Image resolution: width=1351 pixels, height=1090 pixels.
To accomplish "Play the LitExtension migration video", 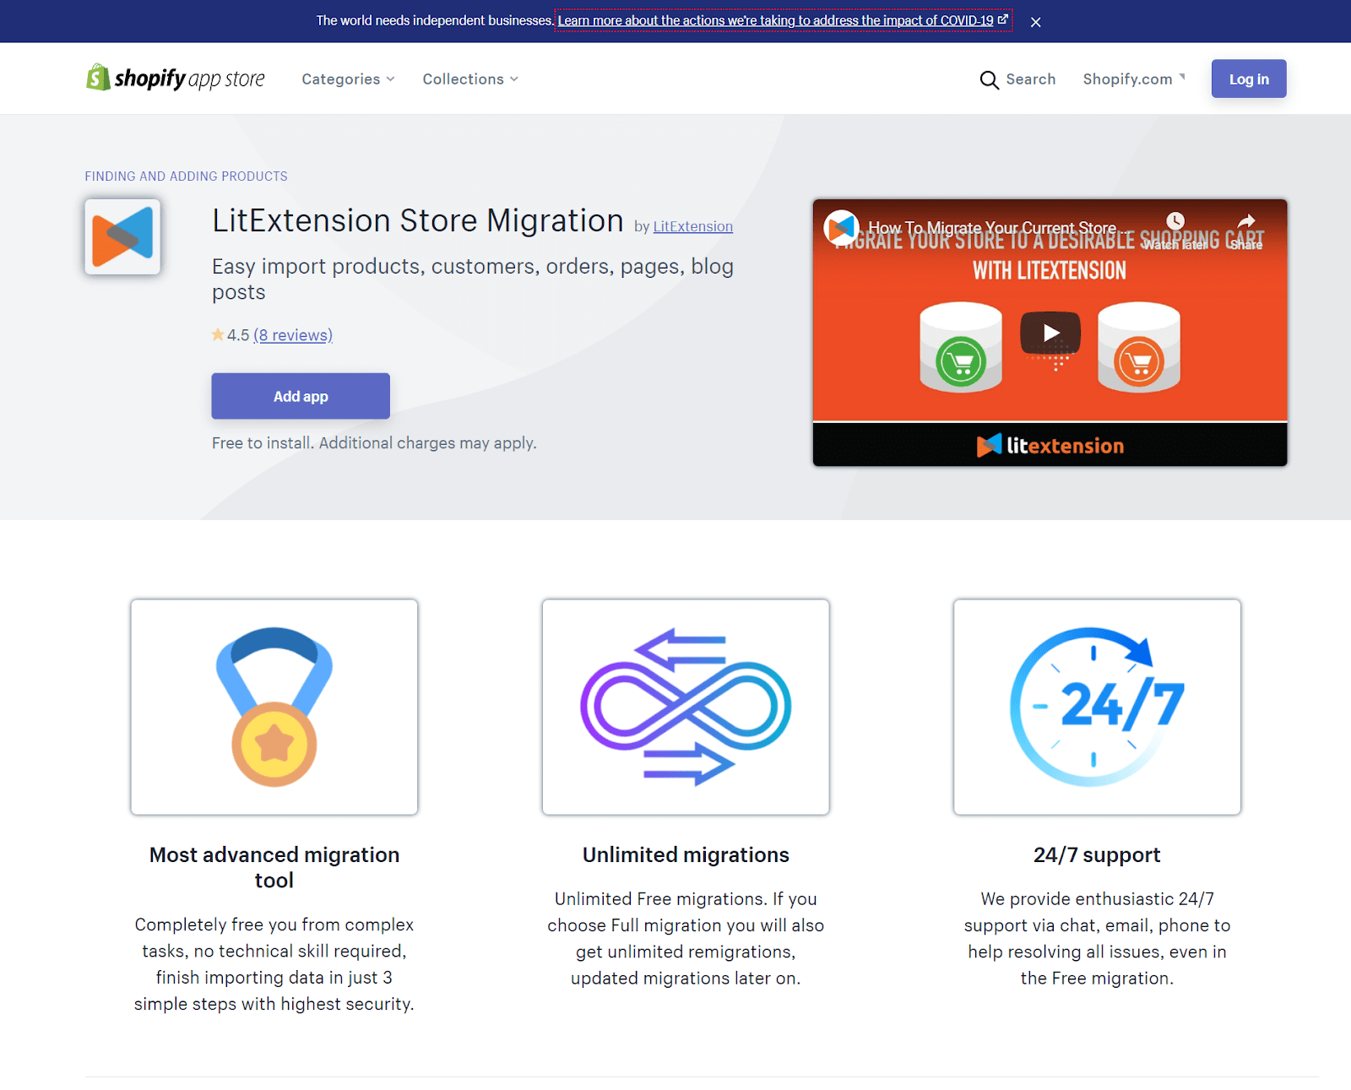I will point(1050,333).
